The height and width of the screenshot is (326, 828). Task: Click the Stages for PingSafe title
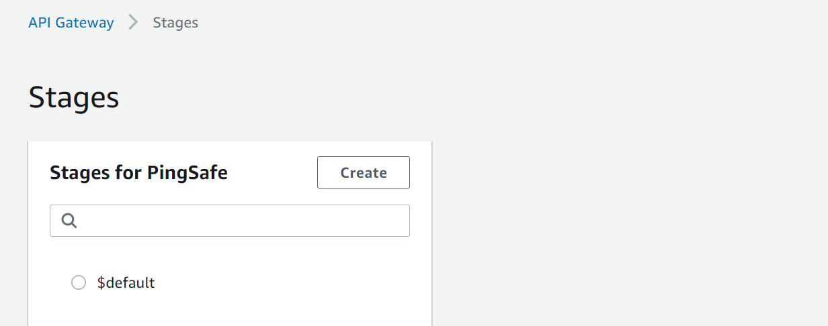pos(138,173)
